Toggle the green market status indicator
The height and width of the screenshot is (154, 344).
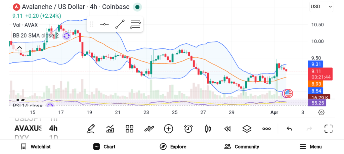tap(137, 7)
